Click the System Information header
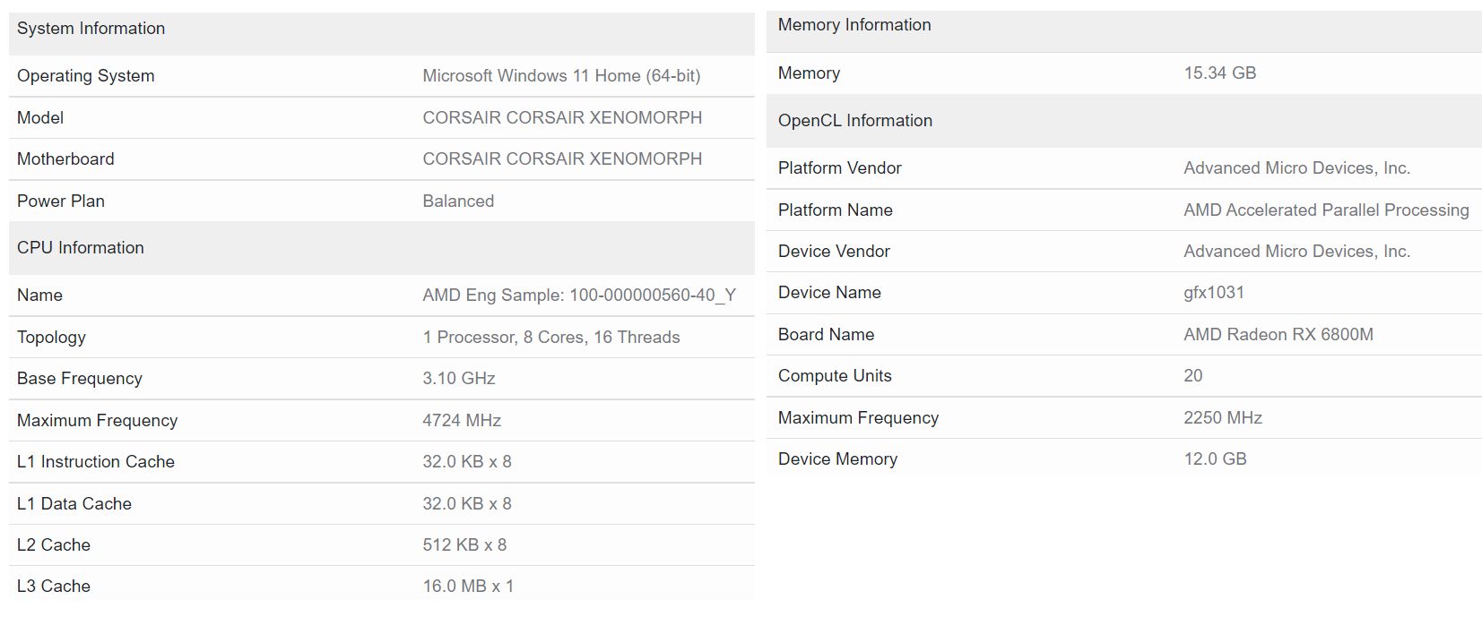Viewport: 1482px width, 617px height. (91, 29)
